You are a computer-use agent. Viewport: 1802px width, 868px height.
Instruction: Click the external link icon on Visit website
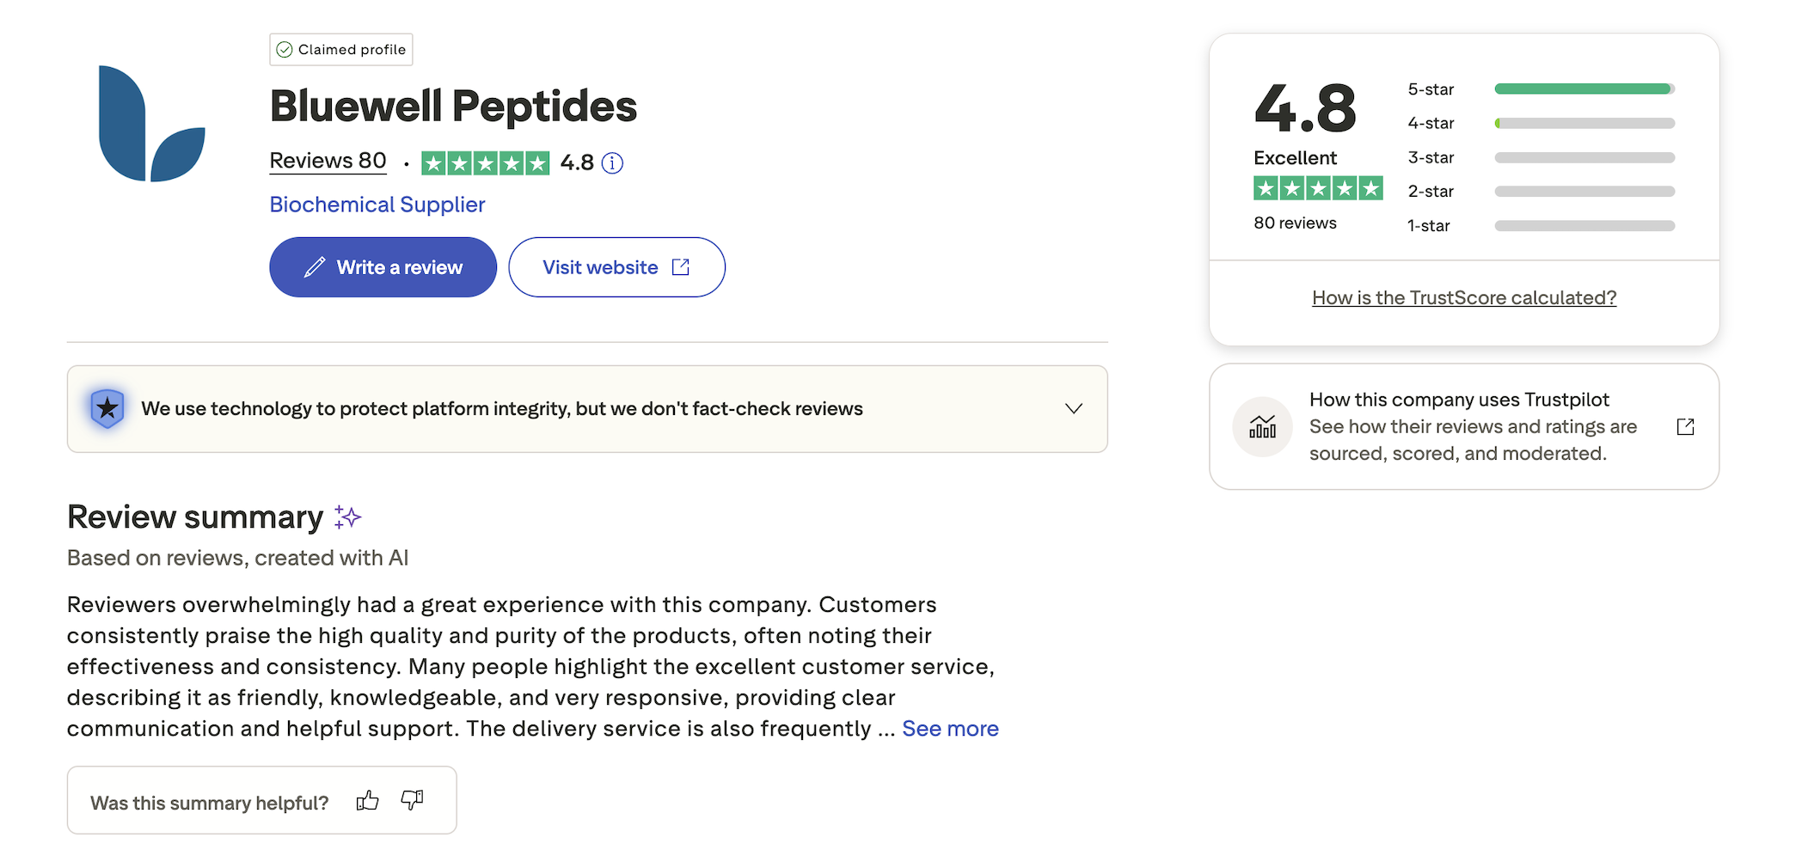point(679,267)
